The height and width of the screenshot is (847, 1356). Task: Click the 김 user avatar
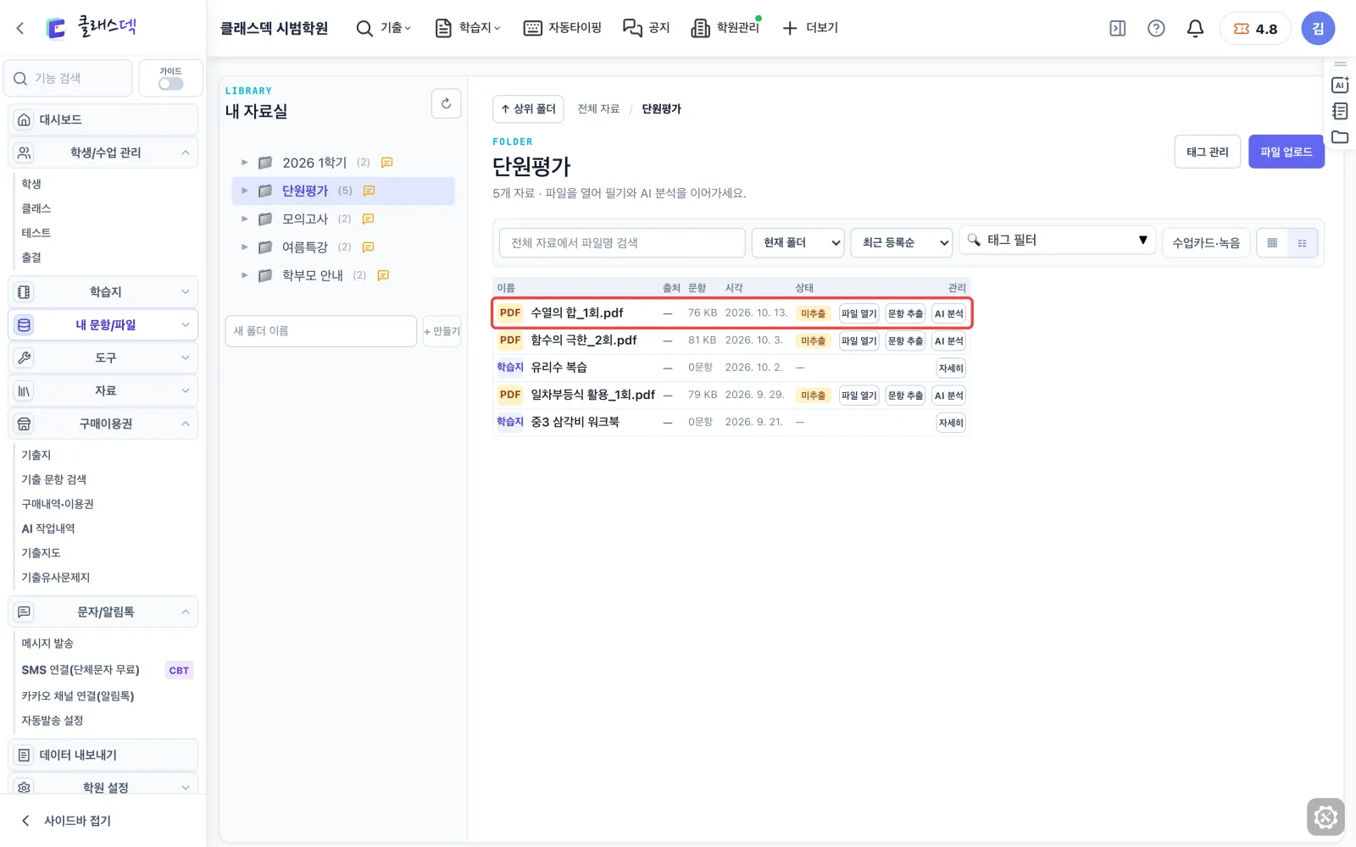tap(1318, 29)
